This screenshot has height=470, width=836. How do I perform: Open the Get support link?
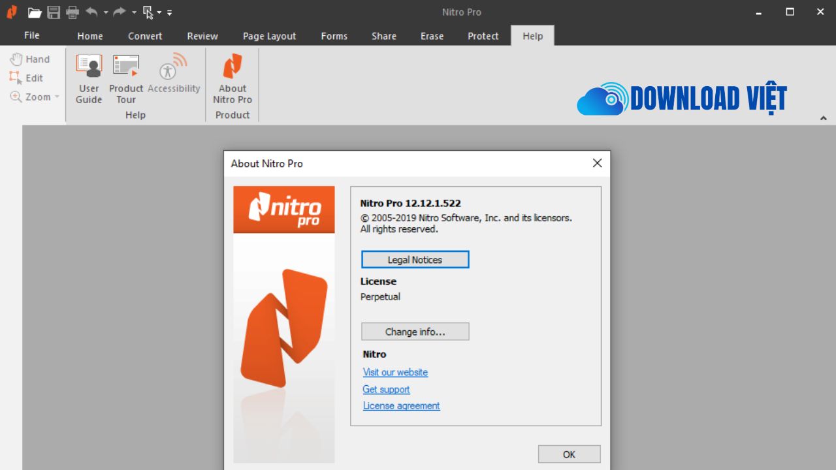click(386, 389)
